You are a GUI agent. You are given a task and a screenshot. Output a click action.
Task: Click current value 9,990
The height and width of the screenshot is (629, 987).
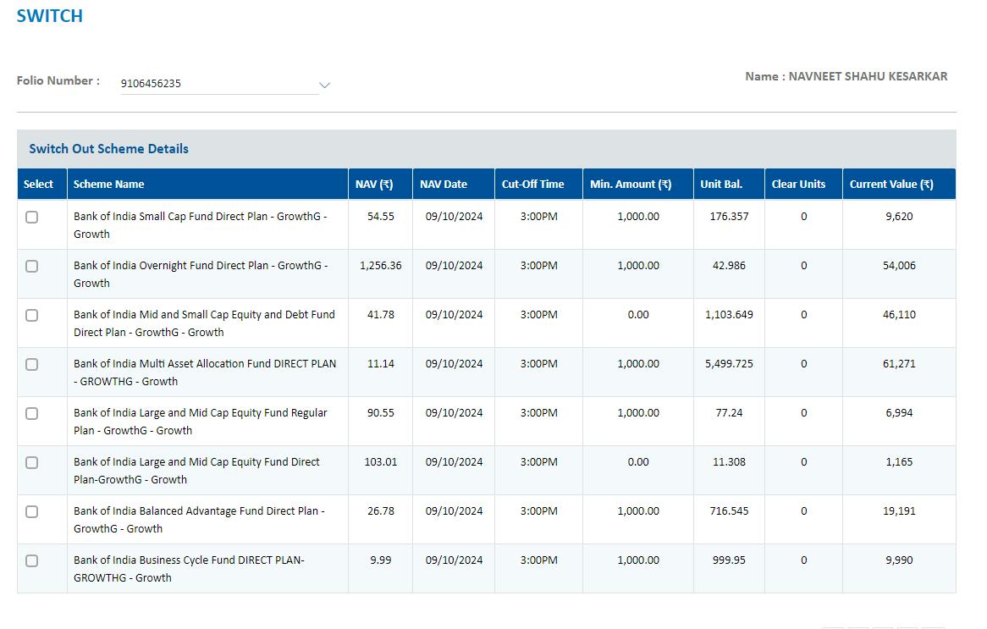click(x=899, y=560)
